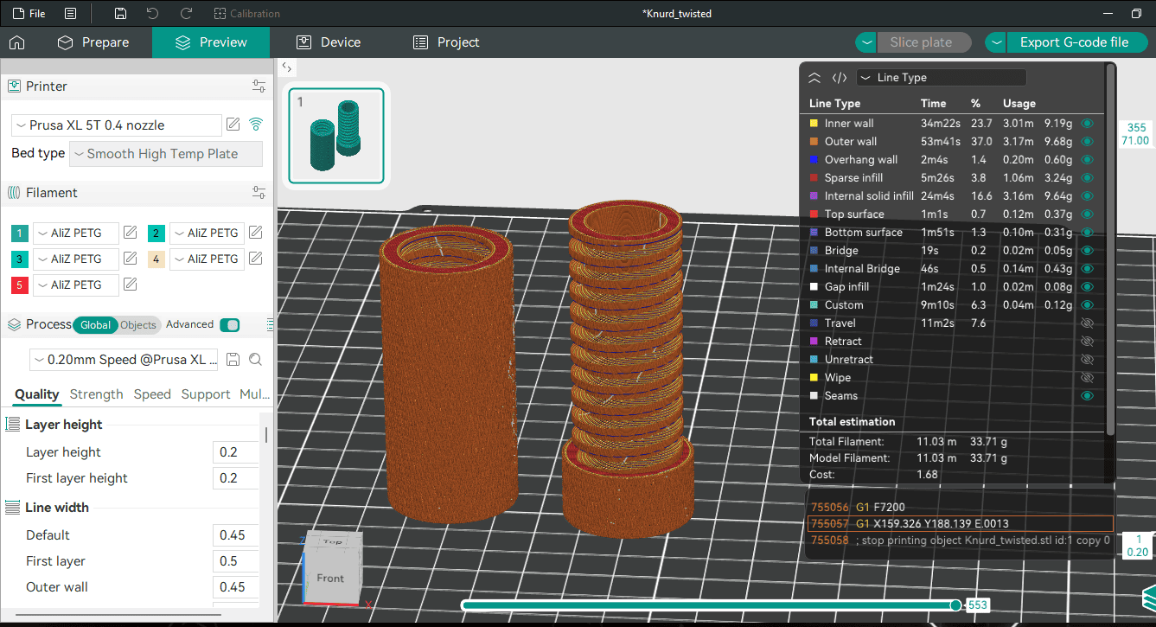This screenshot has height=627, width=1156.
Task: Click the Undo arrow icon
Action: [153, 14]
